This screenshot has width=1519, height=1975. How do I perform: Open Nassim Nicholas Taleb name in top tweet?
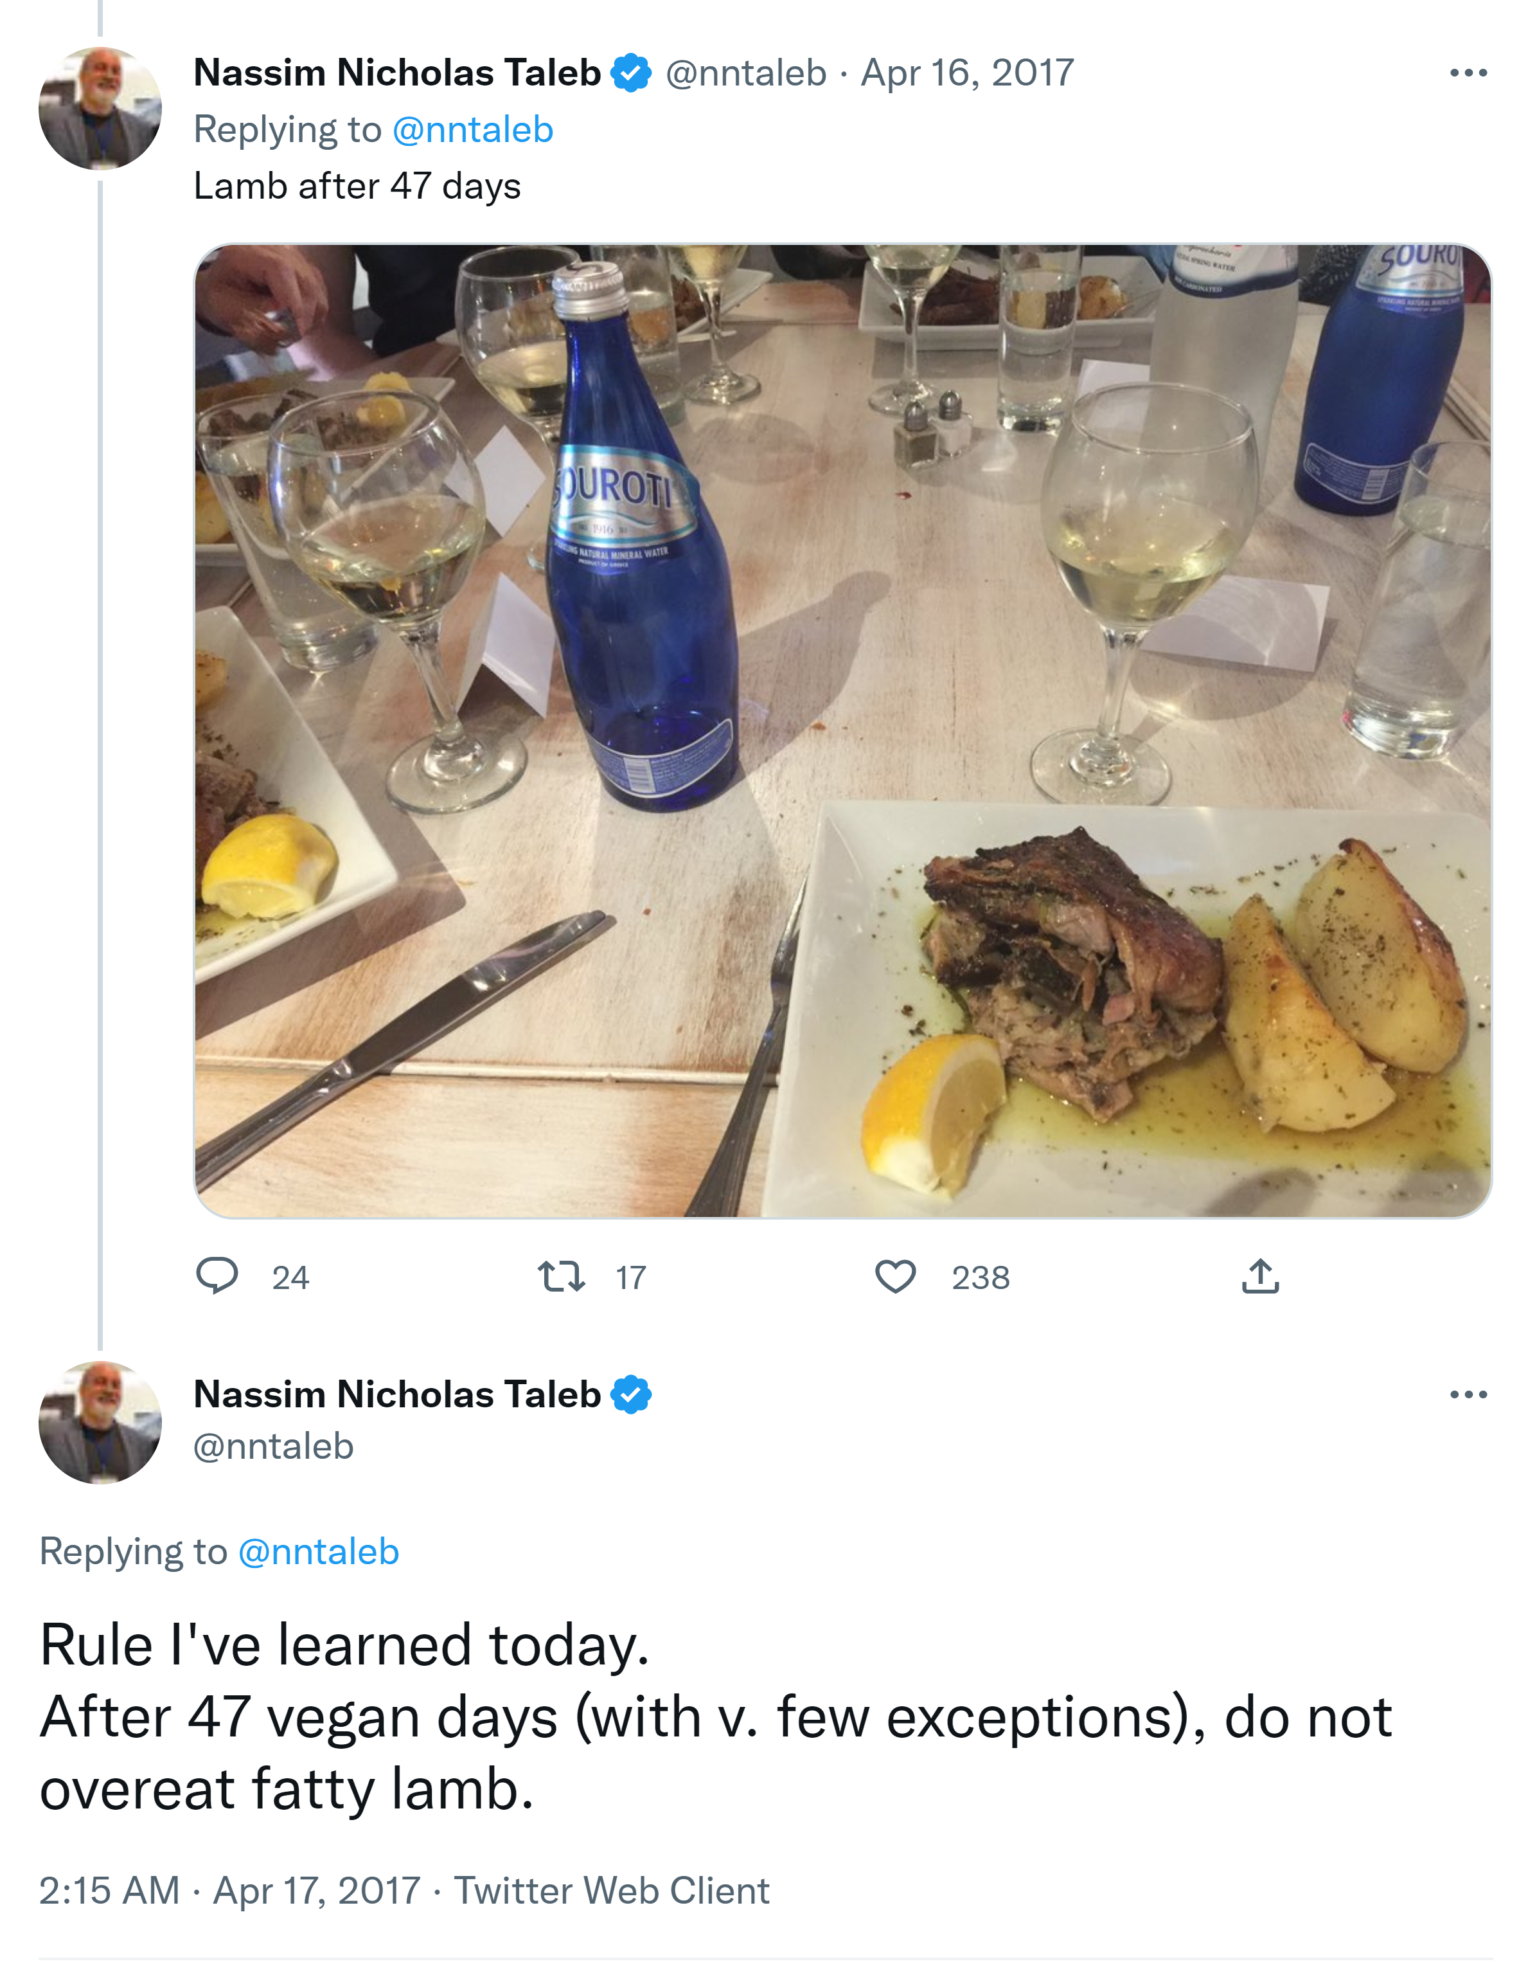click(x=396, y=73)
